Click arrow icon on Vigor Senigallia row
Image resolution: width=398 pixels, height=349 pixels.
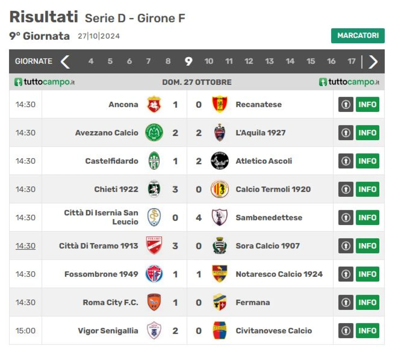click(346, 331)
